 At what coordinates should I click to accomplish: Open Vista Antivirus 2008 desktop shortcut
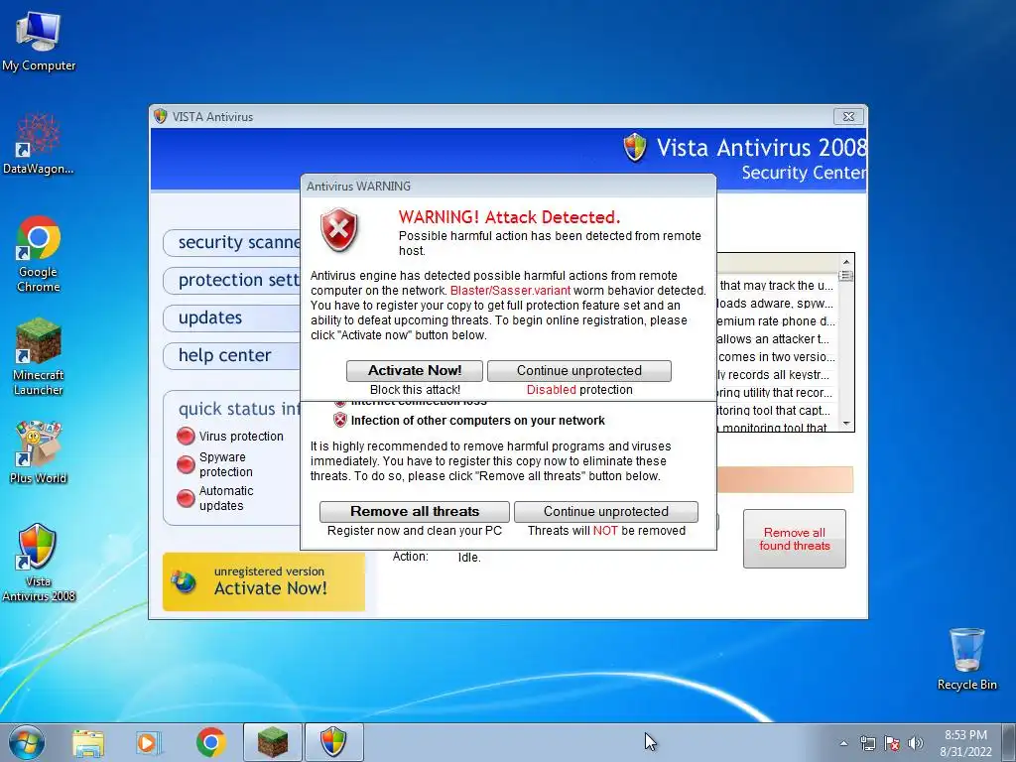39,563
